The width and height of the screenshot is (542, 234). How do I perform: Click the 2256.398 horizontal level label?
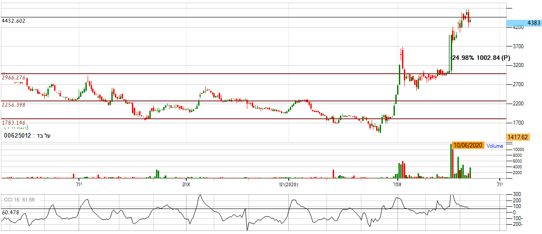[14, 105]
